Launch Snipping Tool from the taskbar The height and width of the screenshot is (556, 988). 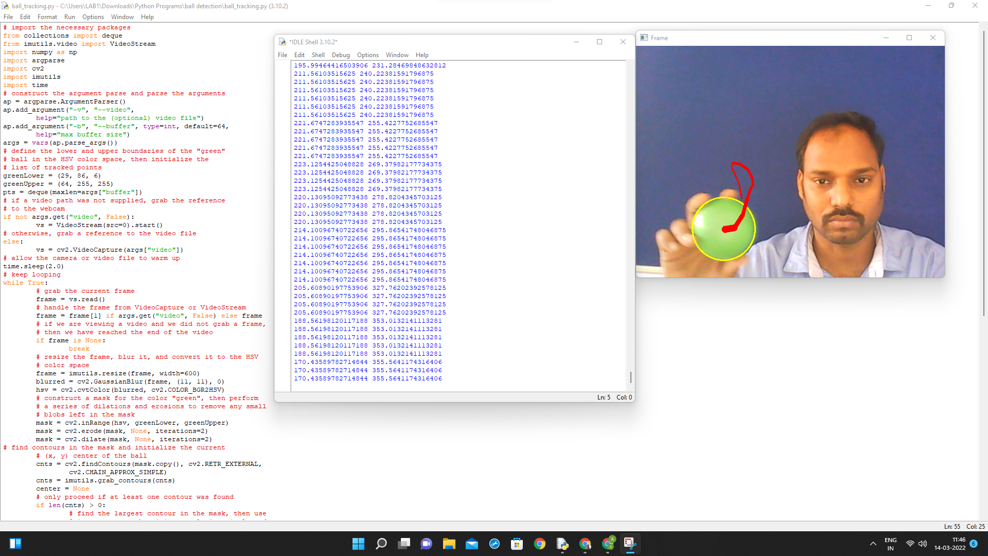(x=630, y=544)
